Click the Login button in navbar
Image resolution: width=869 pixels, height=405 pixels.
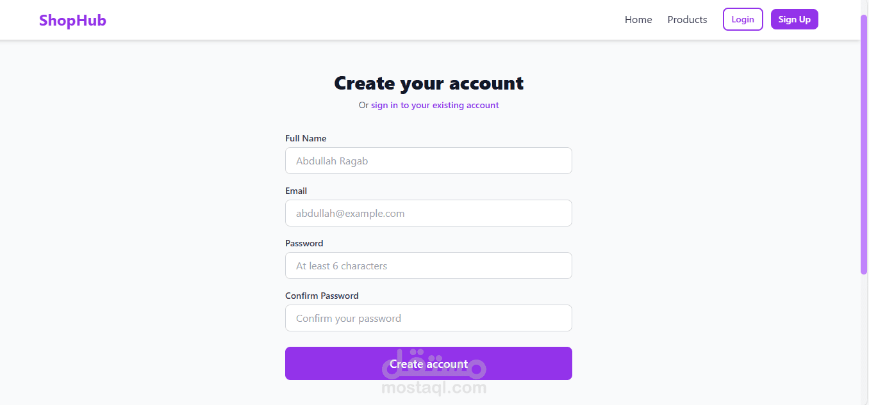(x=743, y=19)
